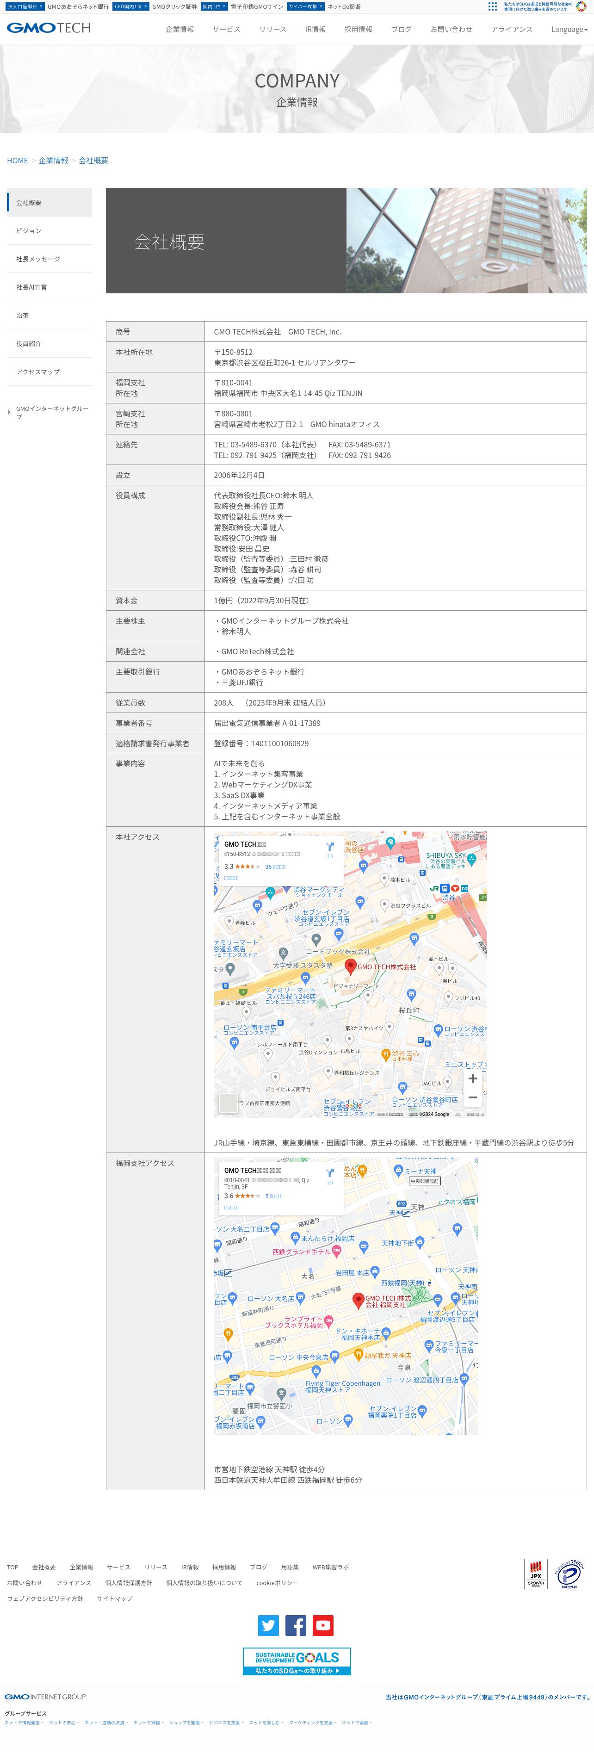Open ブログ in the top navigation
Image resolution: width=594 pixels, height=1760 pixels.
(x=402, y=29)
